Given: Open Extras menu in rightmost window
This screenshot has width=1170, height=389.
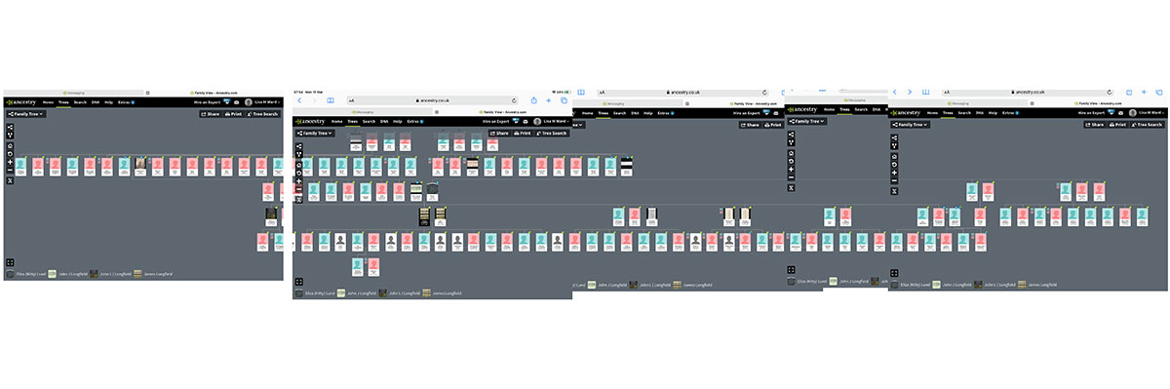Looking at the screenshot, I should coord(1010,112).
